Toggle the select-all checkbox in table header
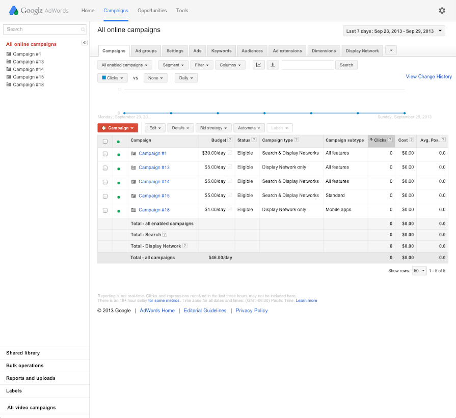The height and width of the screenshot is (418, 456). 105,141
